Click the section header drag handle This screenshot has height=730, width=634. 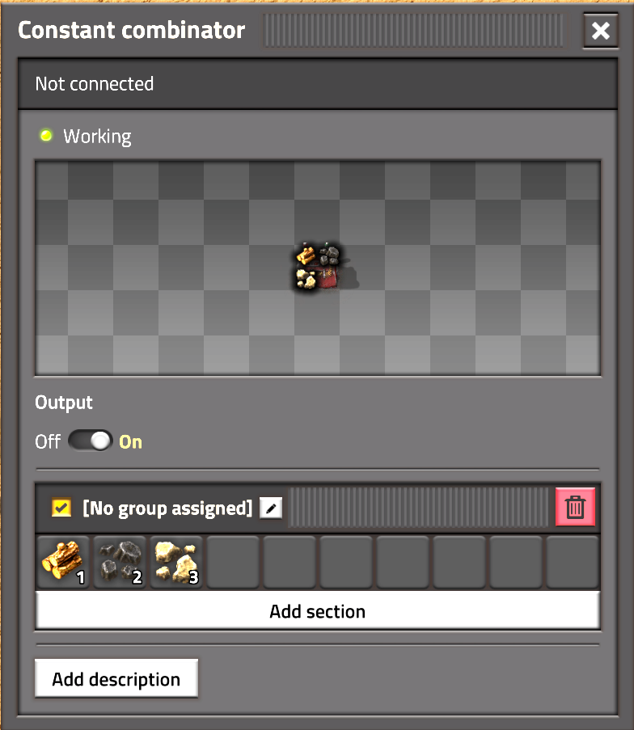(419, 507)
